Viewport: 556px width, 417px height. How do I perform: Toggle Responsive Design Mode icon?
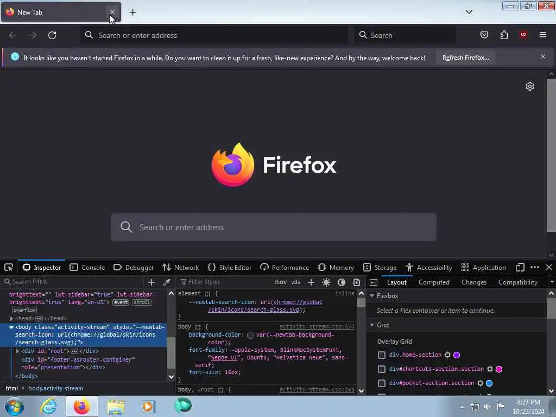click(x=520, y=267)
